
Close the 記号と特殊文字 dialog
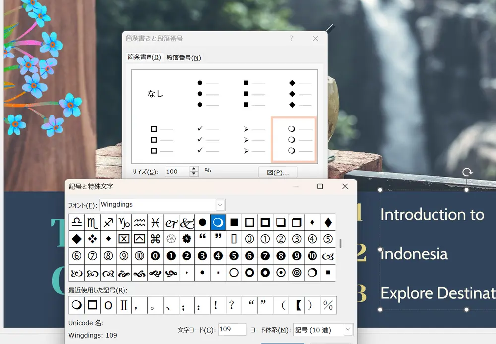[x=345, y=186]
